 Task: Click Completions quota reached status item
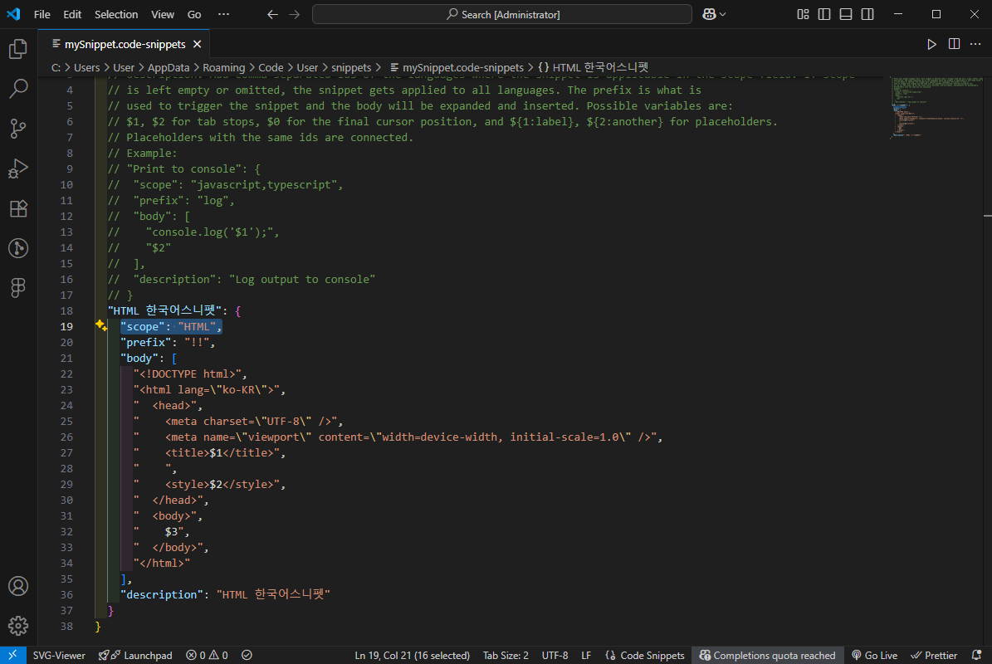(x=767, y=655)
